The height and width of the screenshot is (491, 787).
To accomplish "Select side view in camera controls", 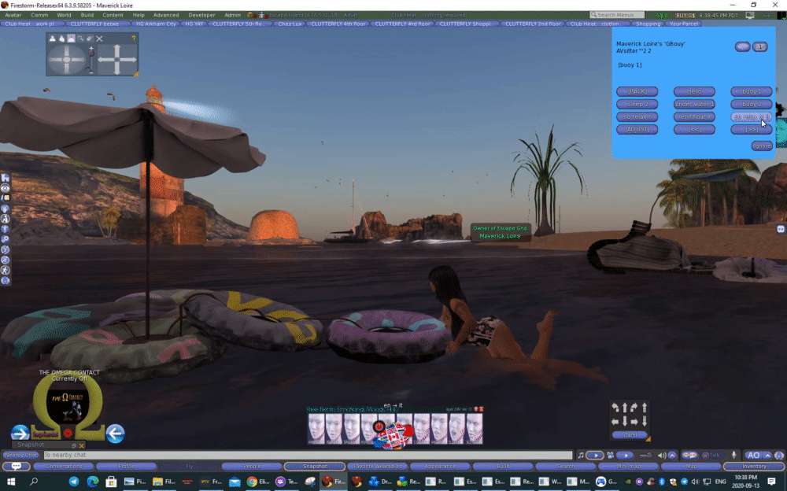I will pyautogui.click(x=61, y=38).
